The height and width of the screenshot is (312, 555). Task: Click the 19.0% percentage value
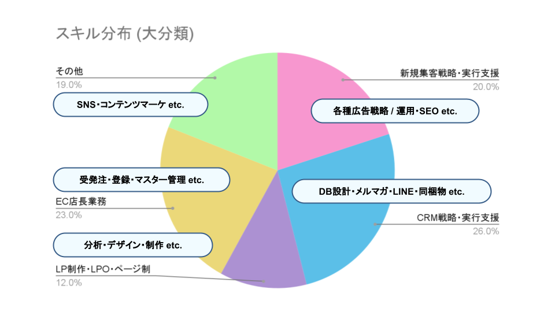click(x=69, y=85)
